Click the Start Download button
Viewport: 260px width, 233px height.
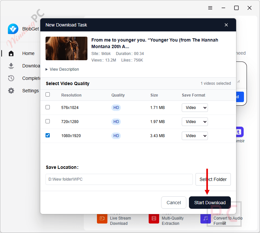(x=210, y=203)
